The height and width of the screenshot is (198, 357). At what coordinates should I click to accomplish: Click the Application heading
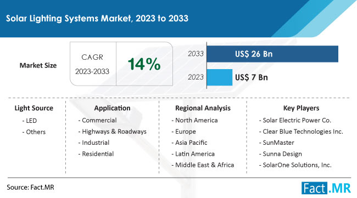(x=112, y=108)
